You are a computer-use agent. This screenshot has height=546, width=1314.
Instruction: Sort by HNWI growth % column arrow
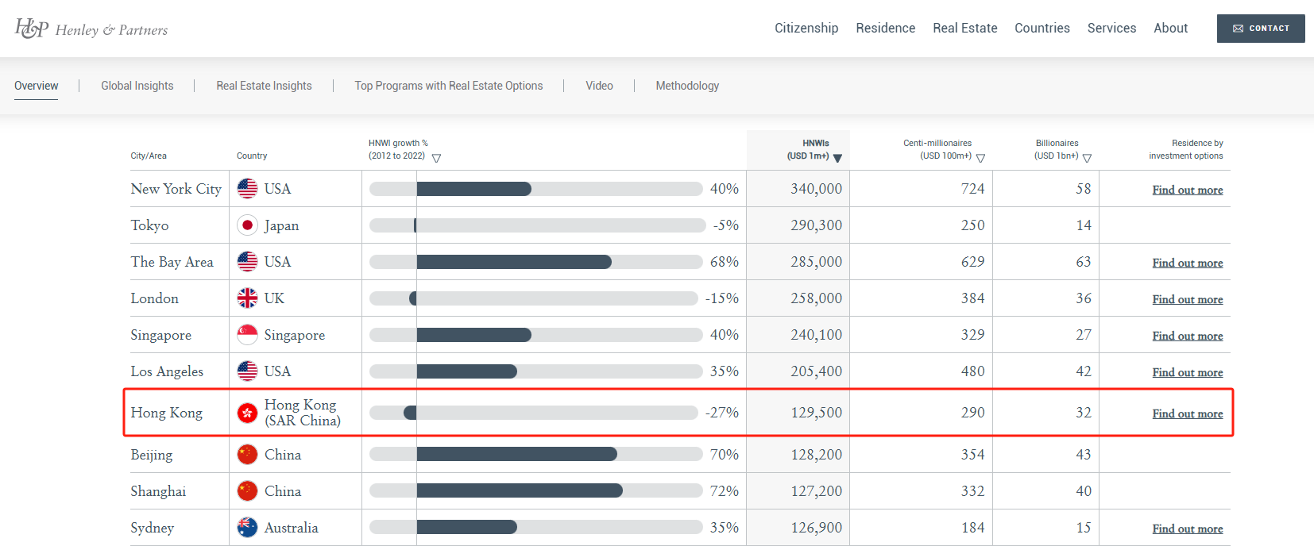coord(436,158)
